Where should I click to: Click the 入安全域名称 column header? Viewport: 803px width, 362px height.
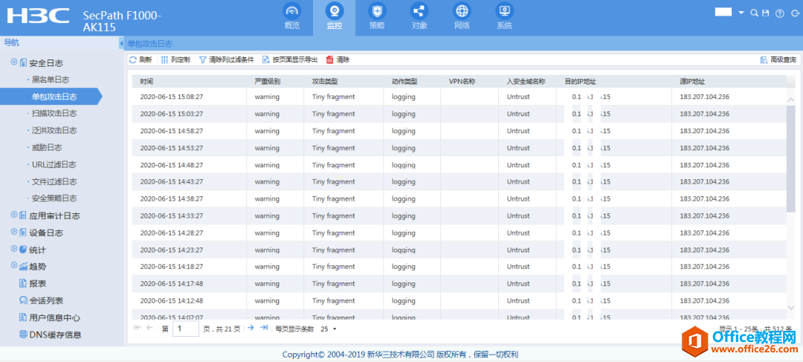527,82
